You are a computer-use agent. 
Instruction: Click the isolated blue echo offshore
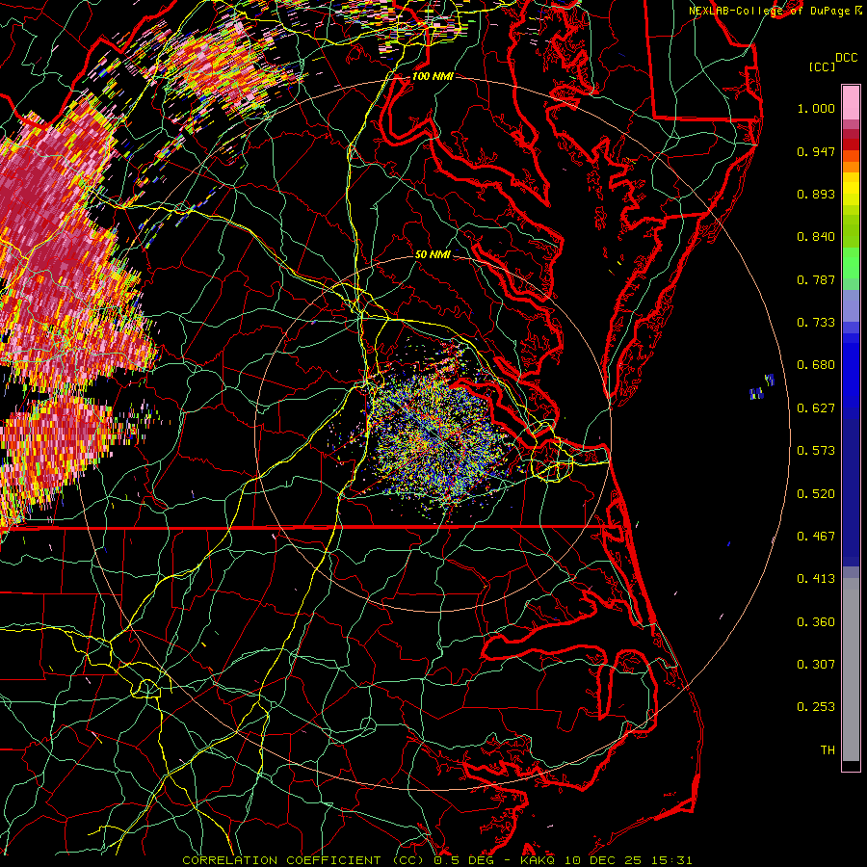pyautogui.click(x=761, y=386)
